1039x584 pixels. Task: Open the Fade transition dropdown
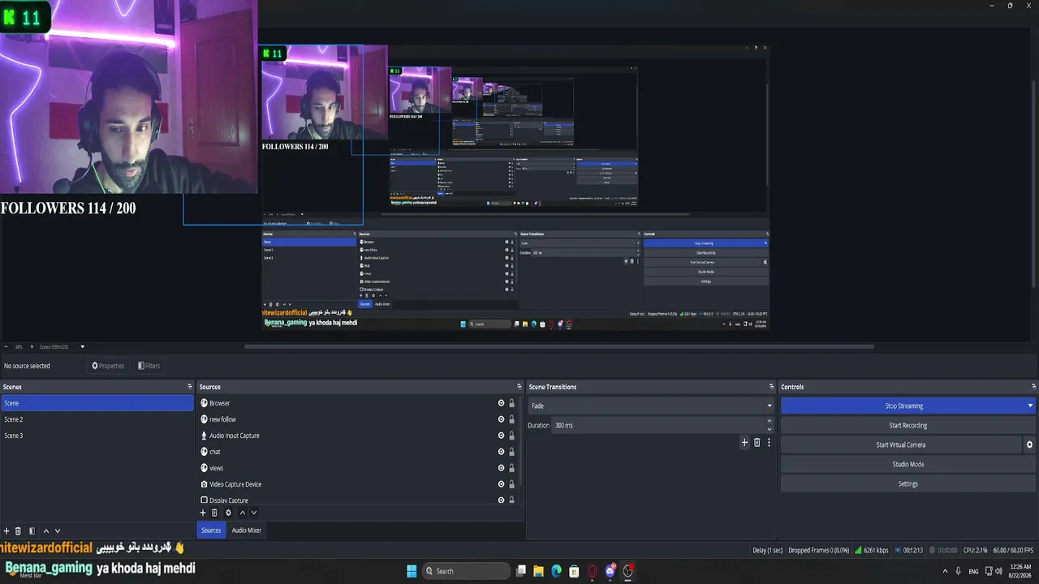(x=651, y=406)
